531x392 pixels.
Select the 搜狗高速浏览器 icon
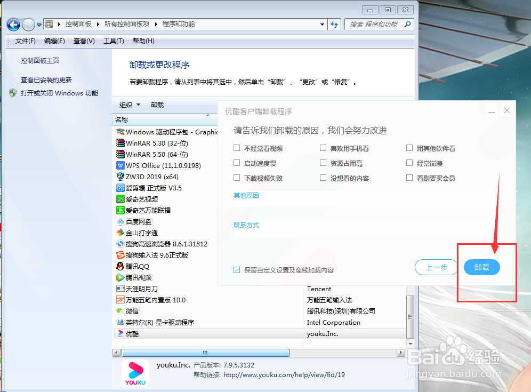point(120,244)
